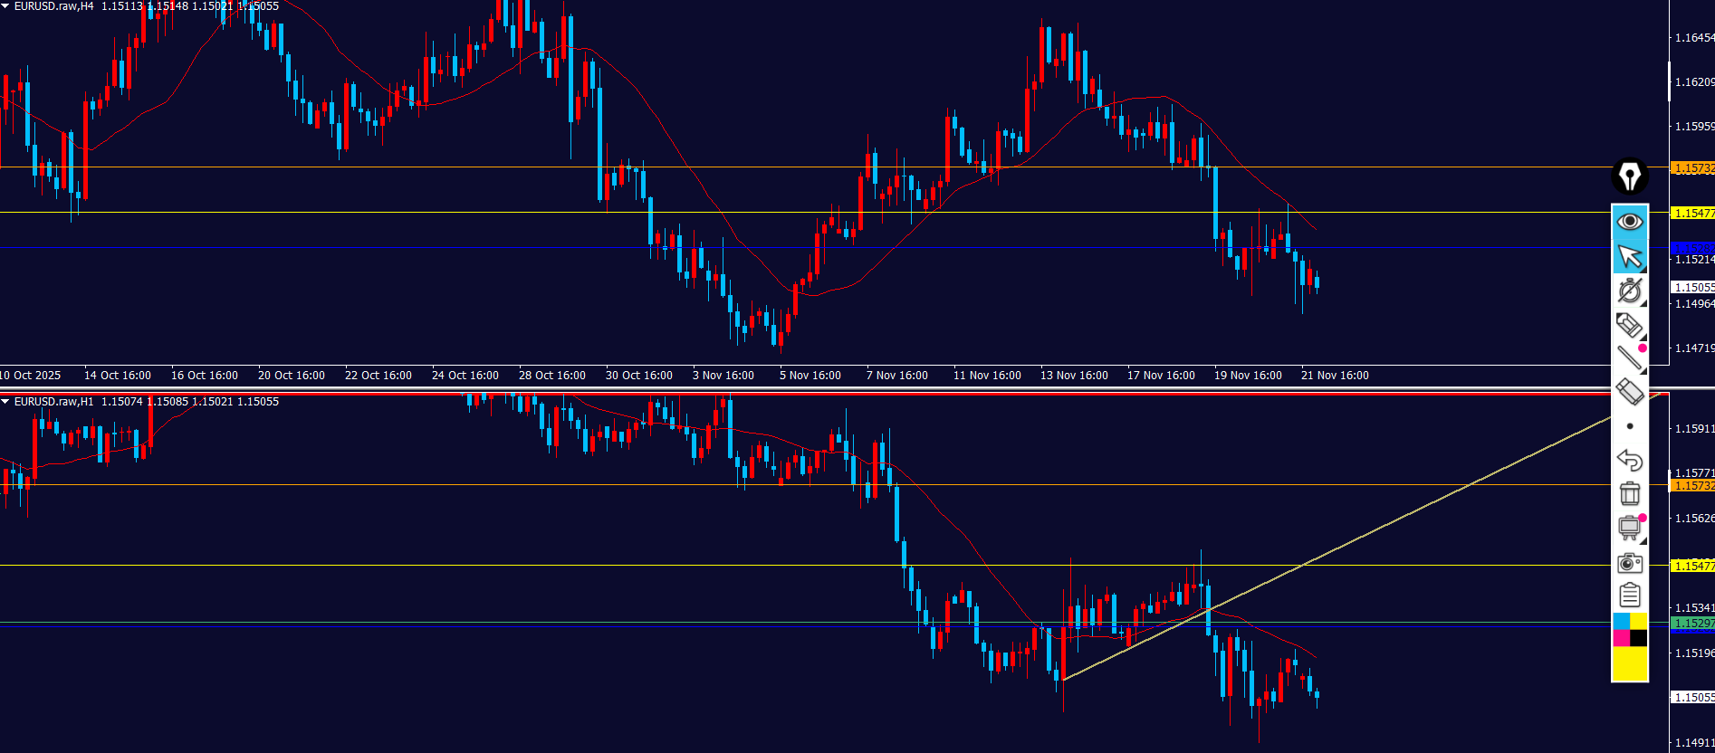Image resolution: width=1715 pixels, height=753 pixels.
Task: Click the pen nib icon above the toolbar
Action: [1630, 176]
